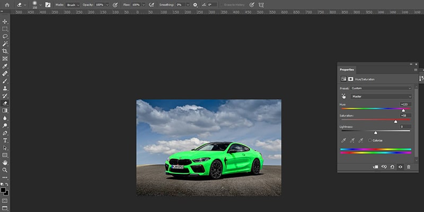Select the Path Selection tool

[5, 148]
